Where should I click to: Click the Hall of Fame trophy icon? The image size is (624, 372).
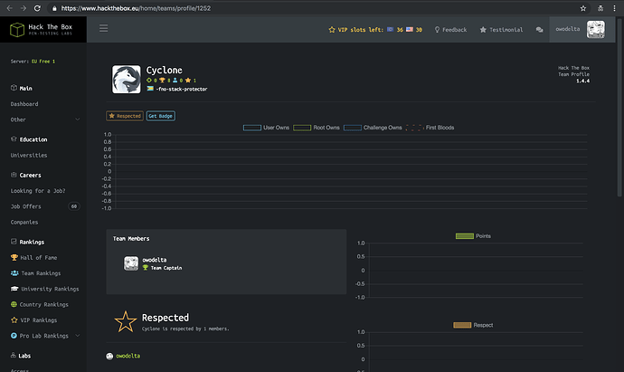(14, 258)
